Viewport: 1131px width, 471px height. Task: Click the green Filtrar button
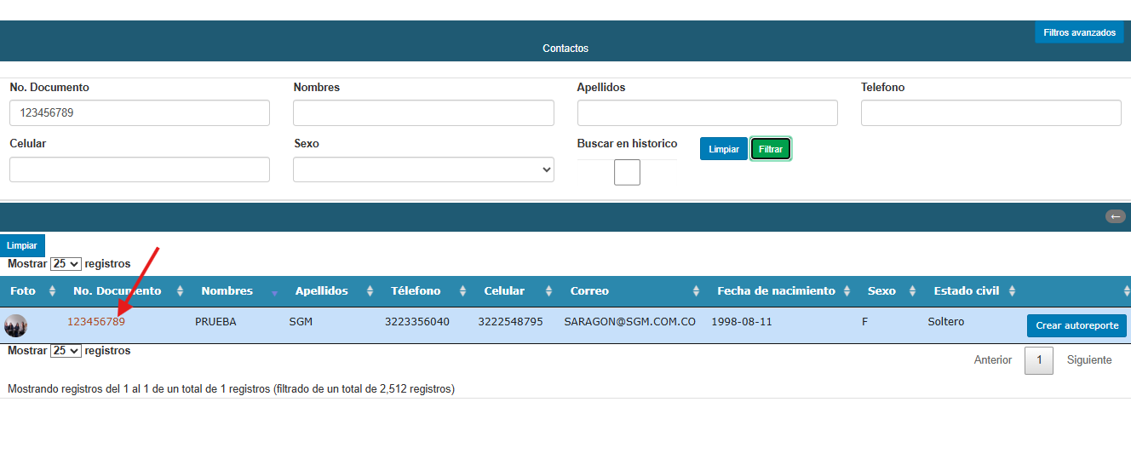pyautogui.click(x=771, y=149)
